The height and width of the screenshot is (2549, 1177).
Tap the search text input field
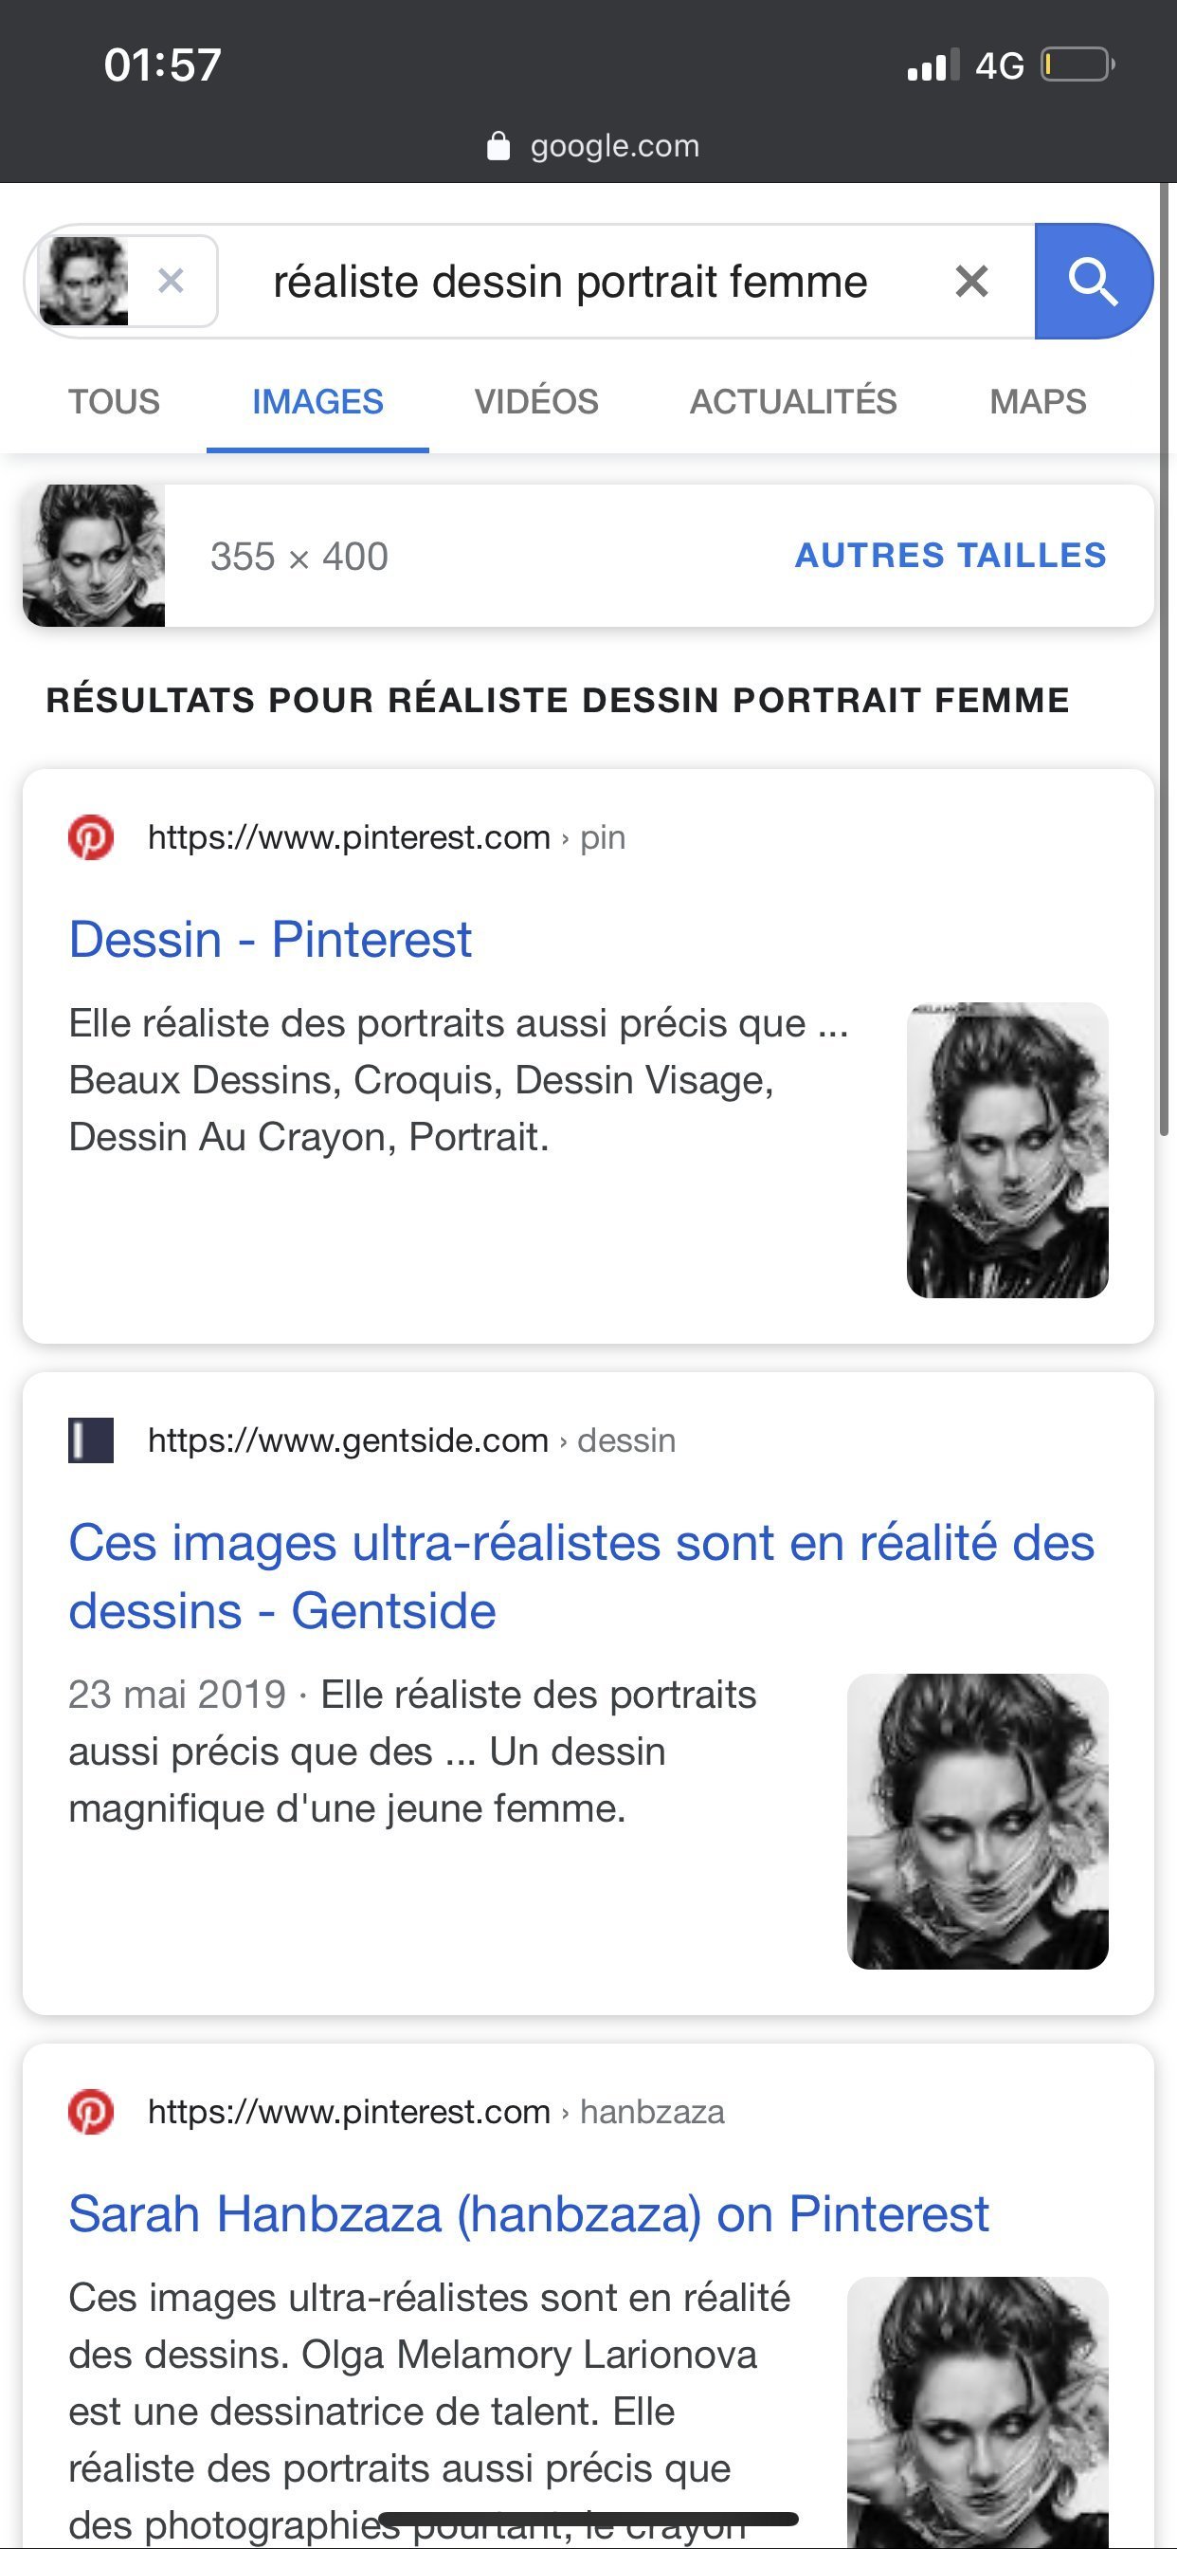570,282
